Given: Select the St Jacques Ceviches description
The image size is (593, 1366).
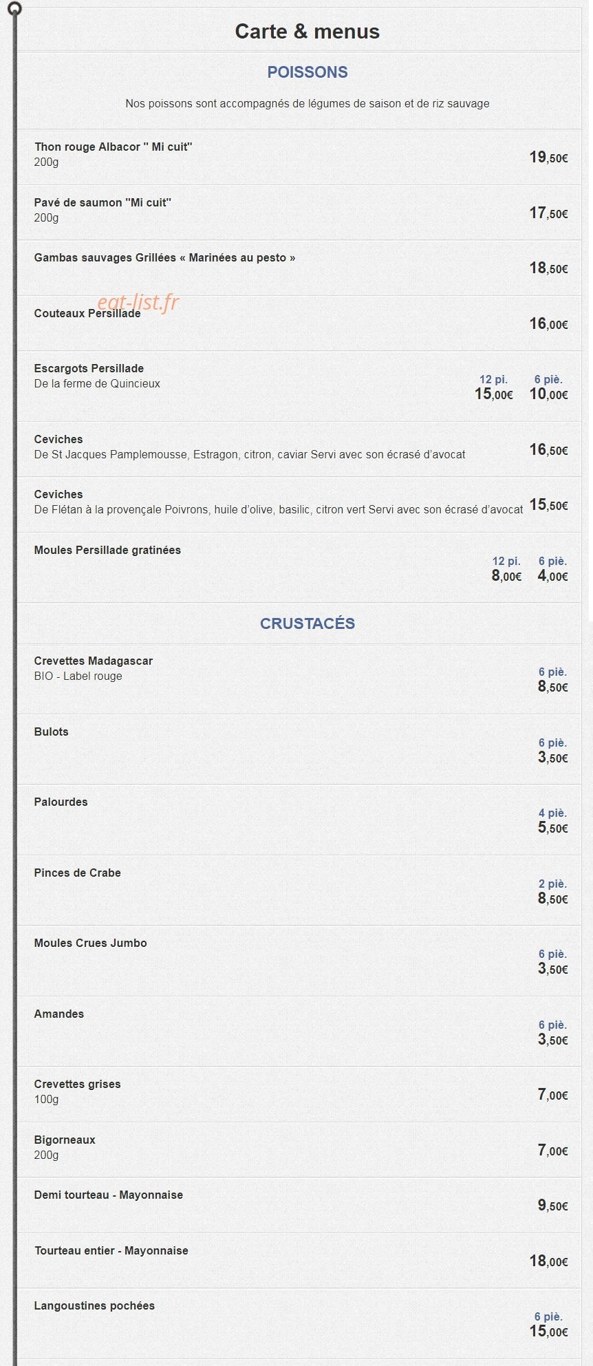Looking at the screenshot, I should (250, 455).
